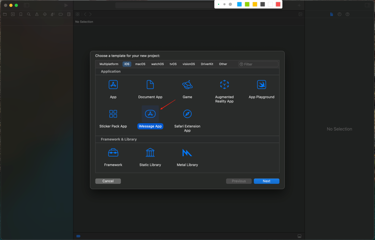Pick the dark gray color swatch
Screen dimensions: 375x240
click(262, 4)
